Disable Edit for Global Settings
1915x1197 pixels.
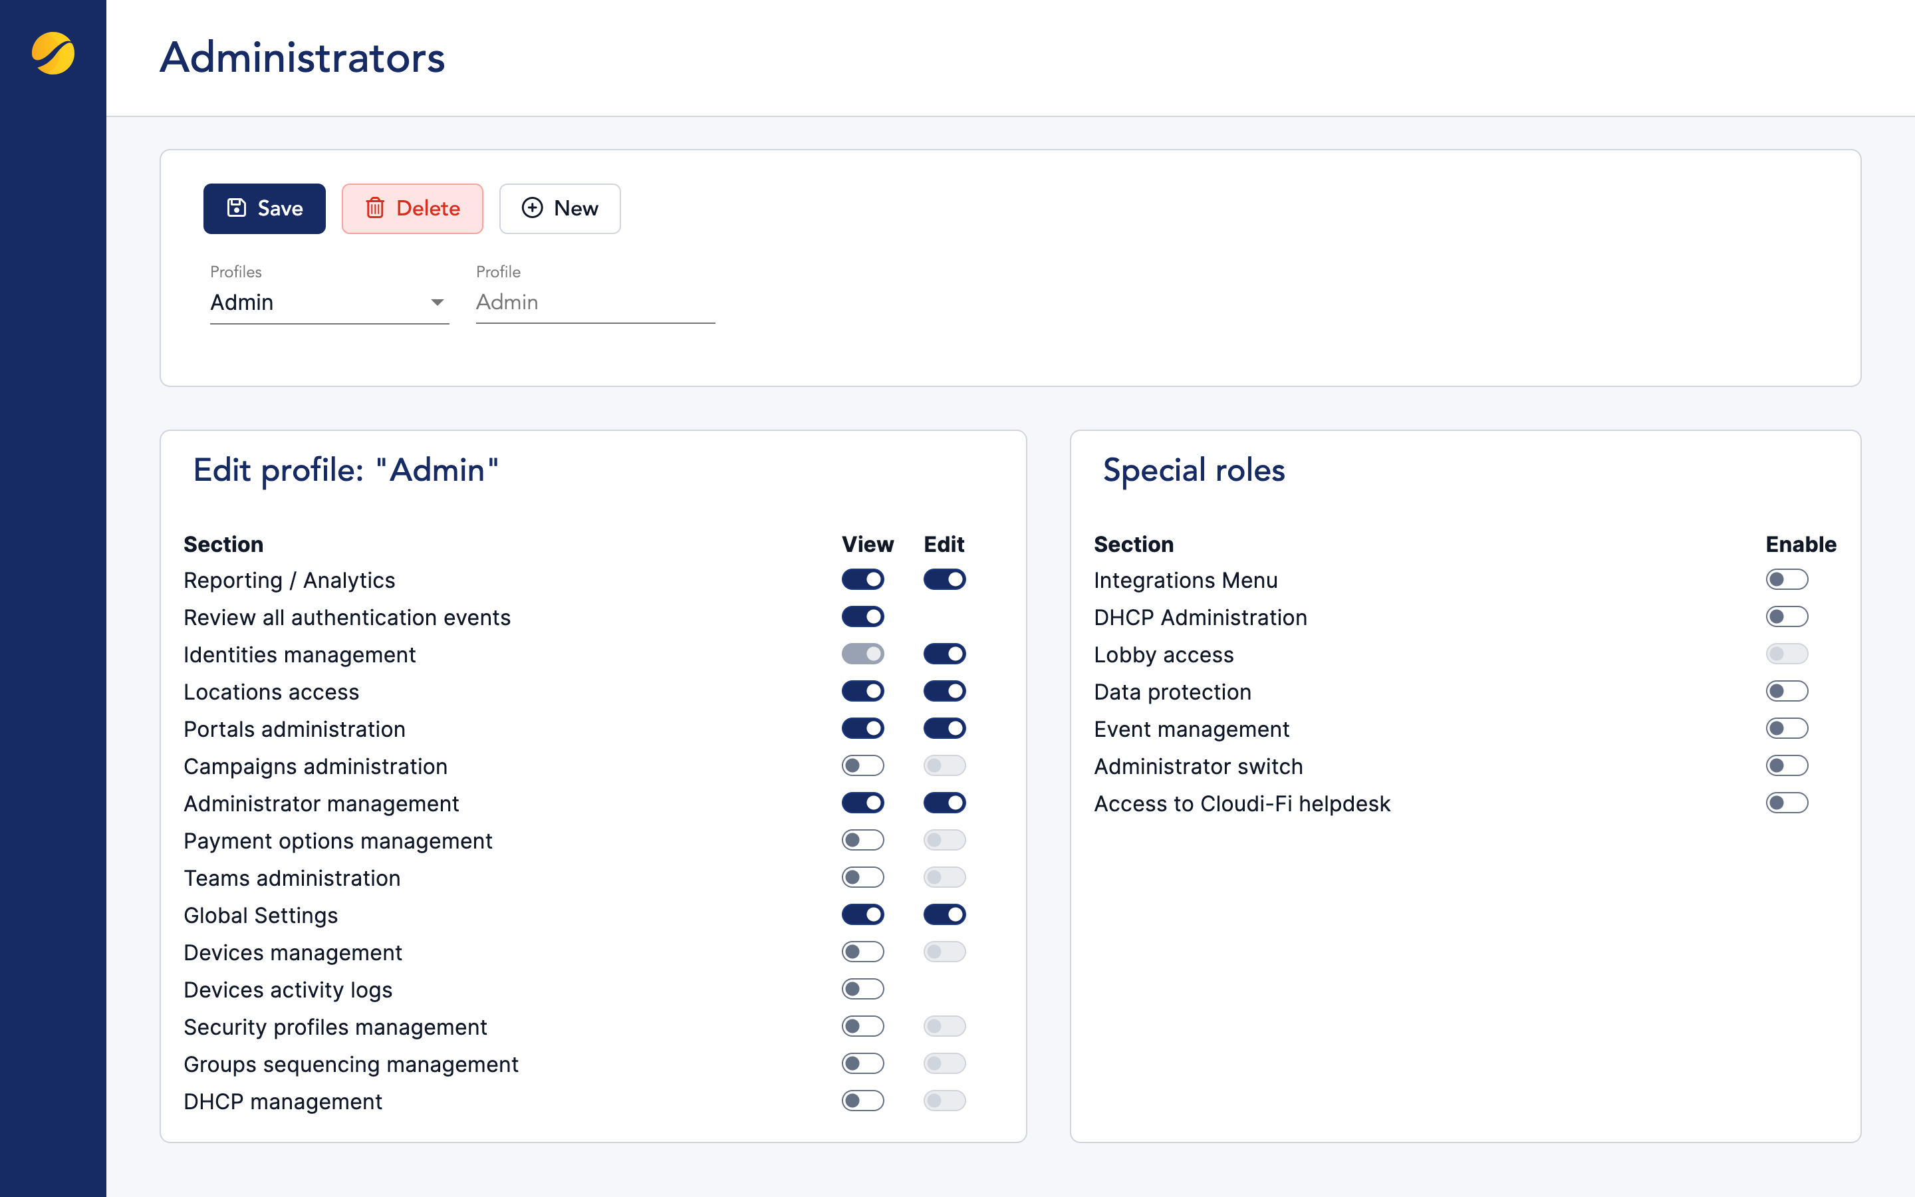(945, 914)
